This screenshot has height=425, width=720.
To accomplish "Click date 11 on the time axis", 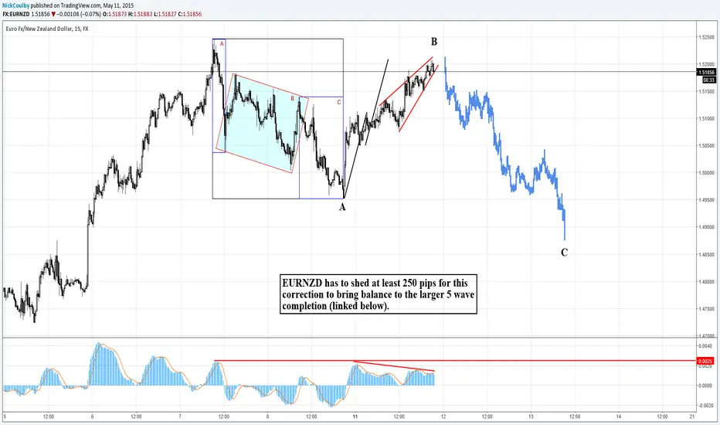I will click(x=355, y=416).
